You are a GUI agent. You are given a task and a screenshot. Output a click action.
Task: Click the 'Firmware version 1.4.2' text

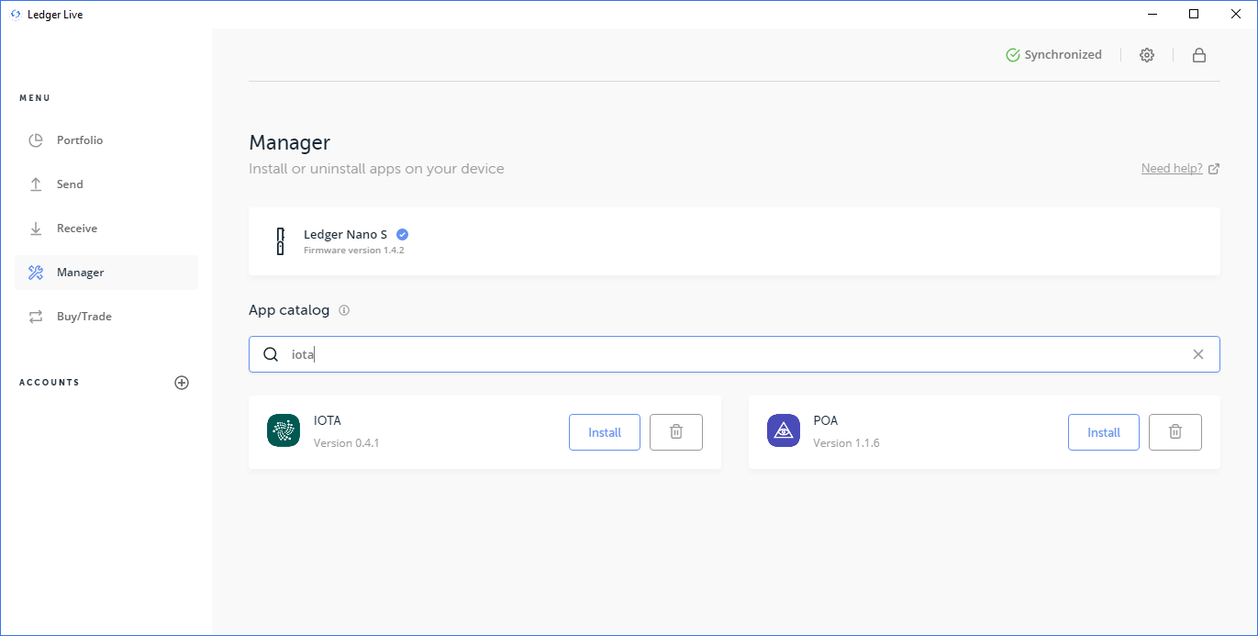(x=354, y=250)
